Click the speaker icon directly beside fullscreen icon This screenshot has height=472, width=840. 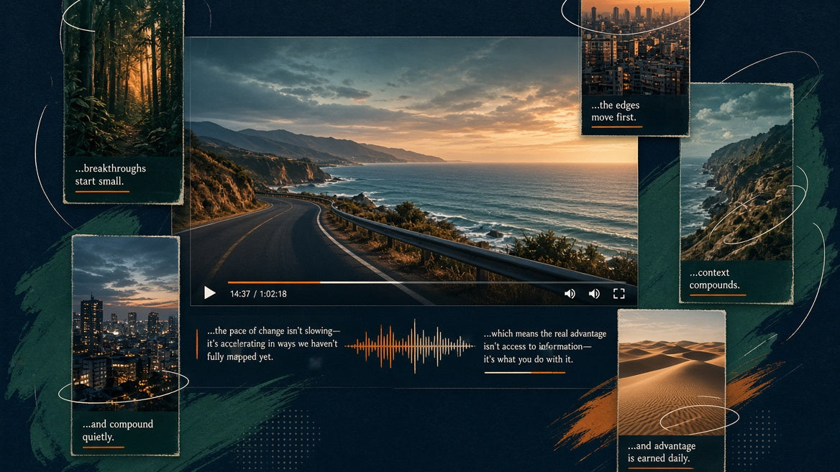coord(594,293)
